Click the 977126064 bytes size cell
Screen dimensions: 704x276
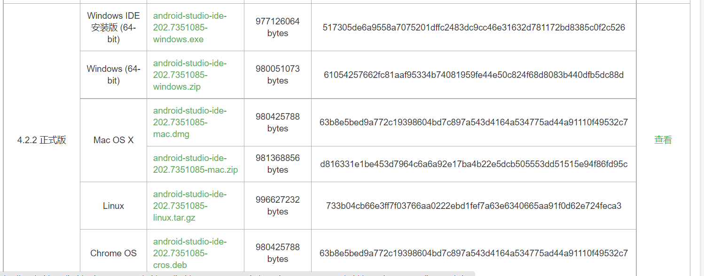(x=278, y=28)
